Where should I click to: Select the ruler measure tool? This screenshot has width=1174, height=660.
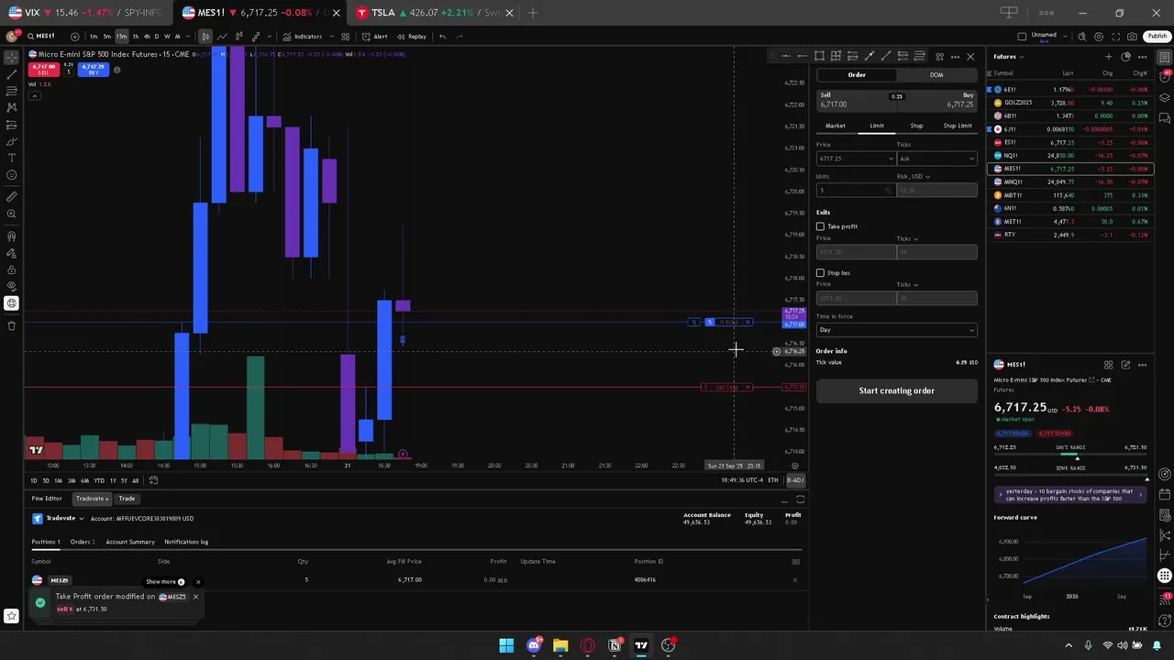tap(11, 196)
